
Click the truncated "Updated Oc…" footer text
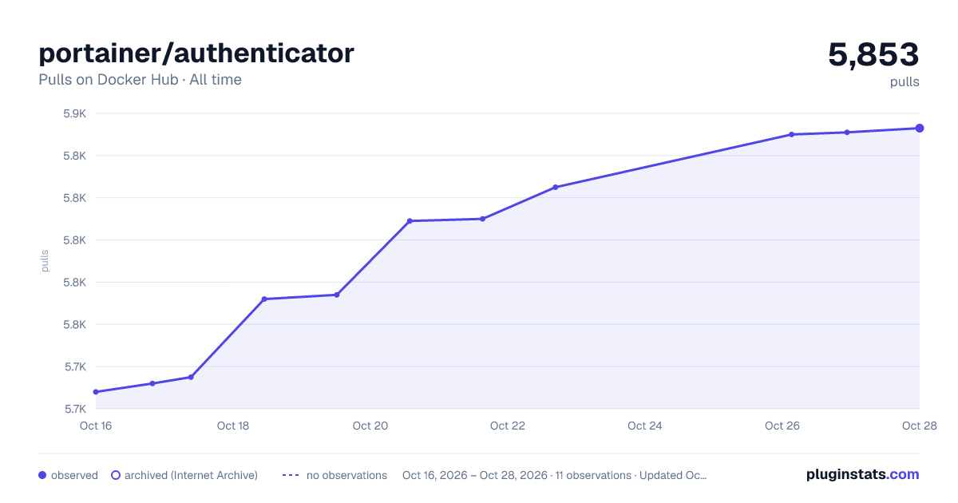click(673, 475)
